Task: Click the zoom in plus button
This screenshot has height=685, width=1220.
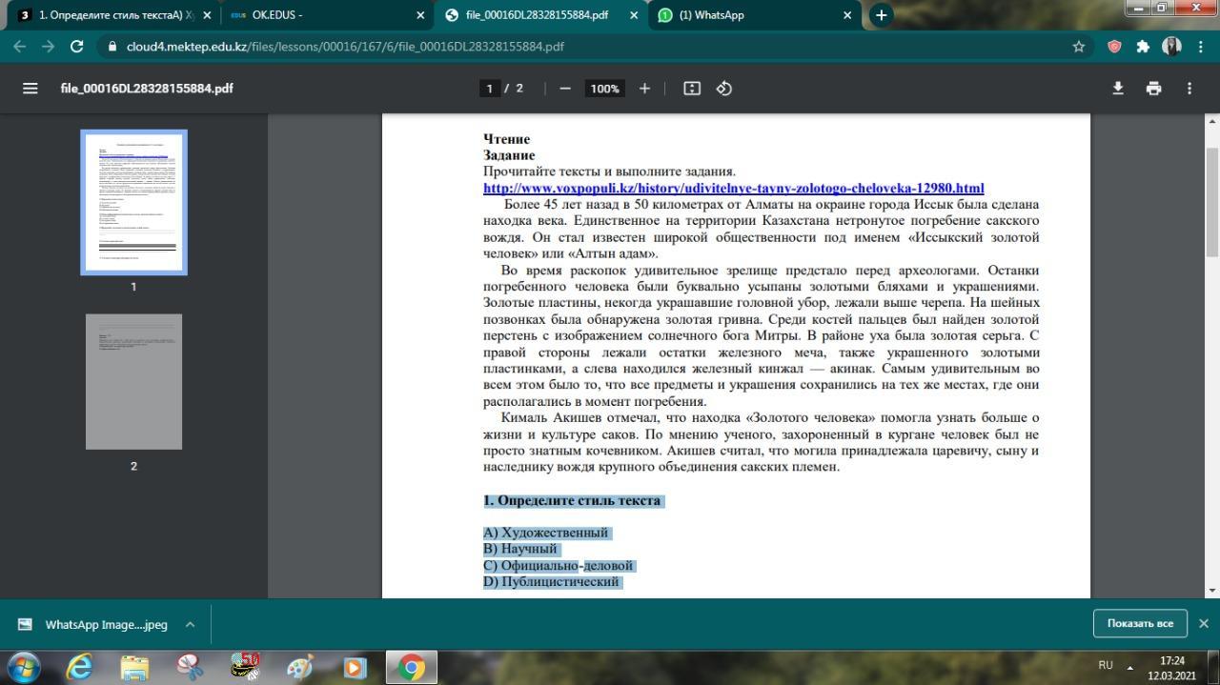Action: (x=644, y=89)
